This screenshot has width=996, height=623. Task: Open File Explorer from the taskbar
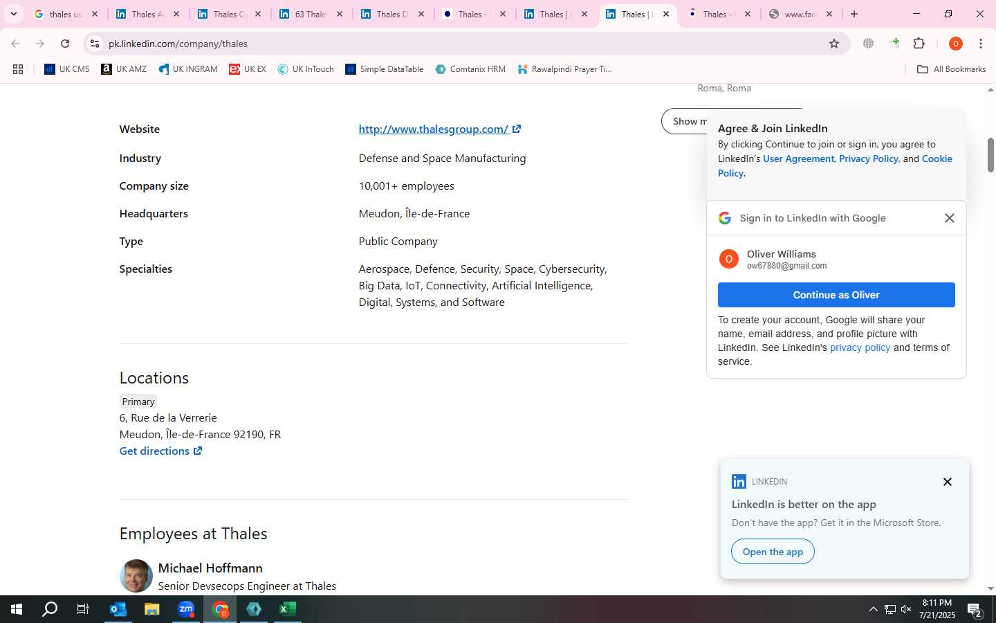point(151,609)
